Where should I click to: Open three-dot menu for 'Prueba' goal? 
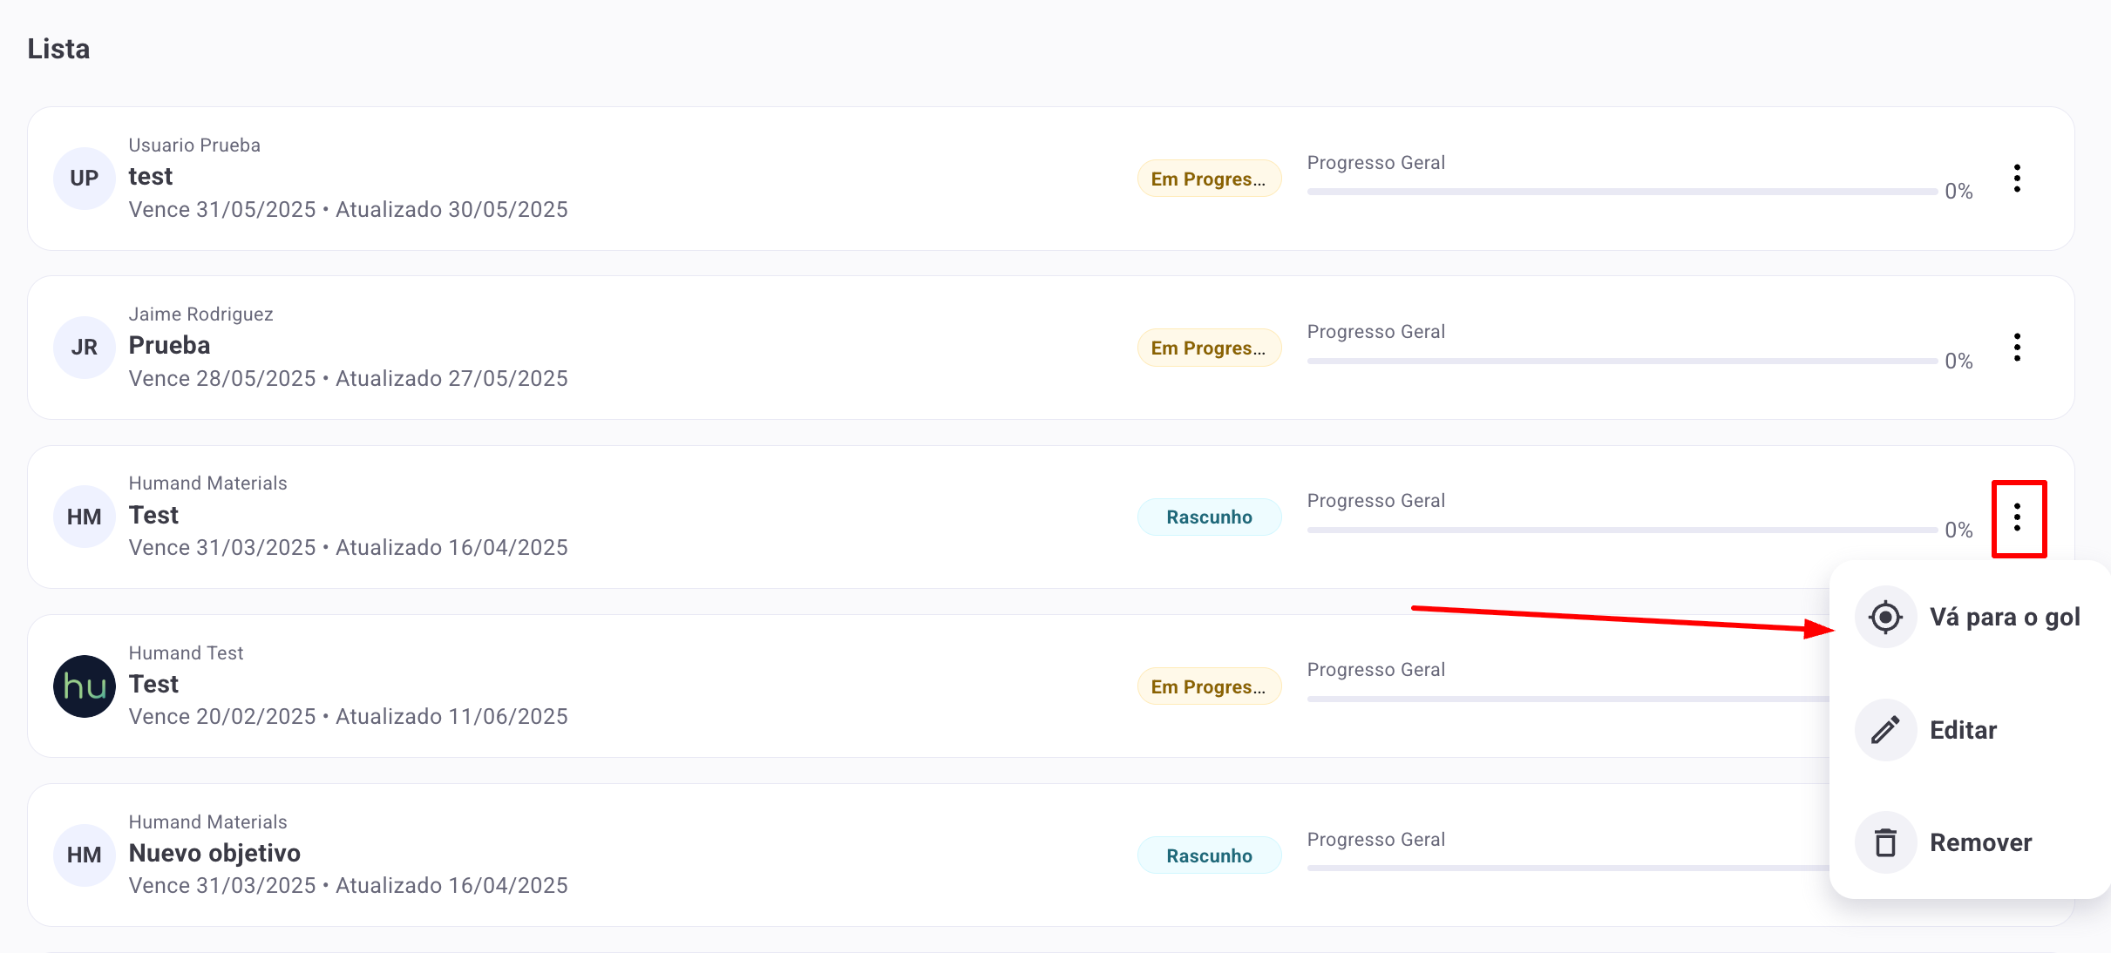(2017, 348)
